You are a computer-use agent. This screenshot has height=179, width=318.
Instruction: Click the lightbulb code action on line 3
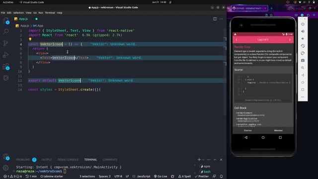tap(30, 39)
